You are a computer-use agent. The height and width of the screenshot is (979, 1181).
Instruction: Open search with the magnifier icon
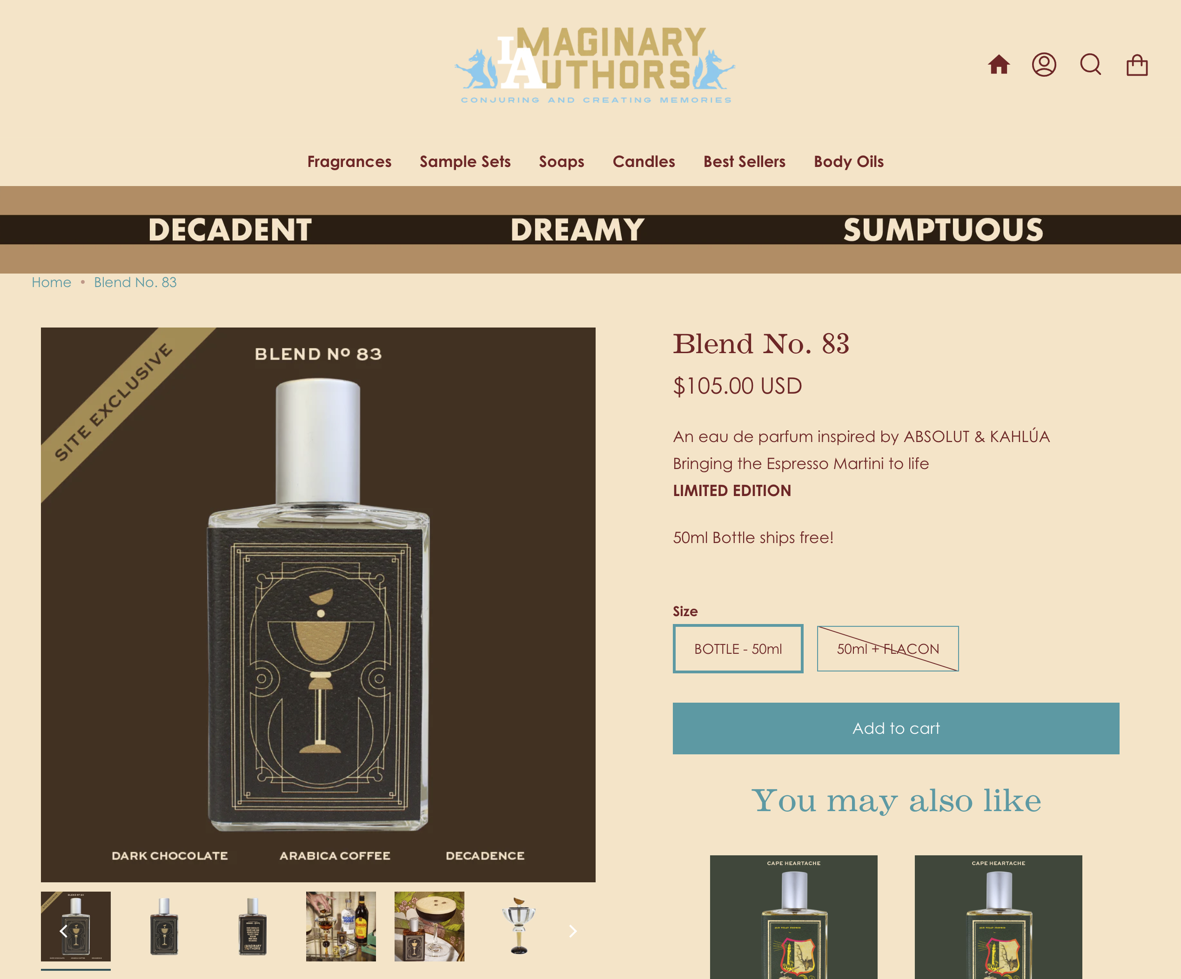(x=1090, y=65)
